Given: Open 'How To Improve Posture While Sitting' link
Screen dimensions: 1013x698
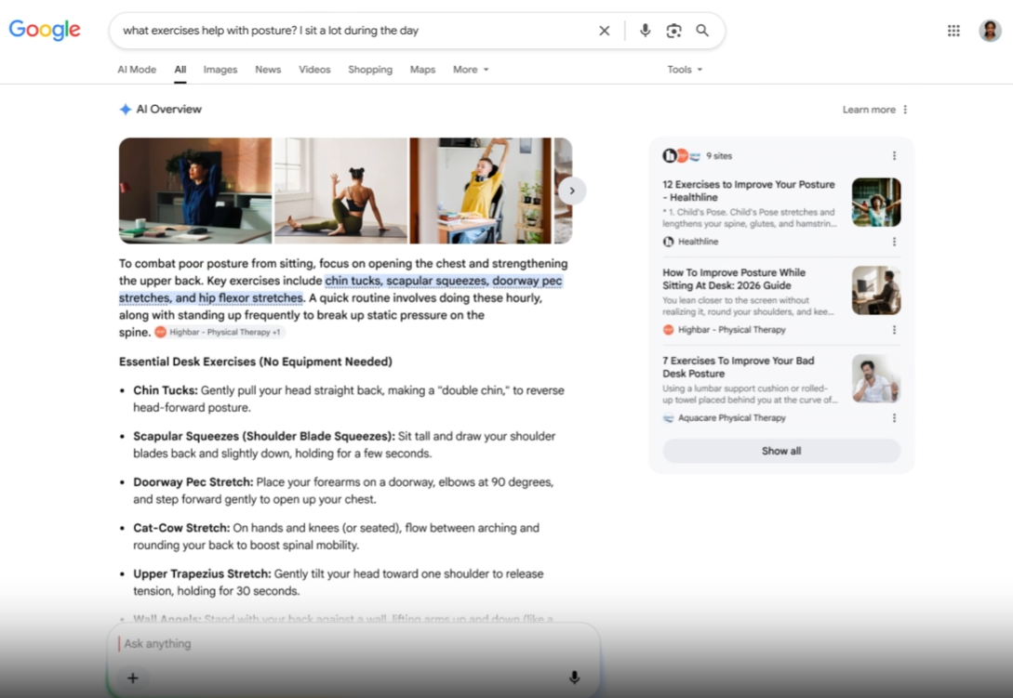Looking at the screenshot, I should point(734,279).
